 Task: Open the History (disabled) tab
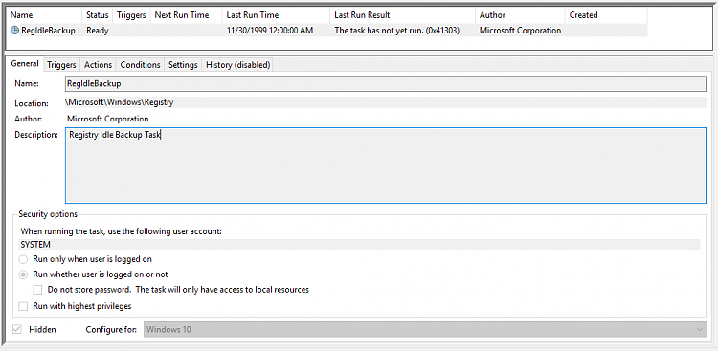[237, 65]
